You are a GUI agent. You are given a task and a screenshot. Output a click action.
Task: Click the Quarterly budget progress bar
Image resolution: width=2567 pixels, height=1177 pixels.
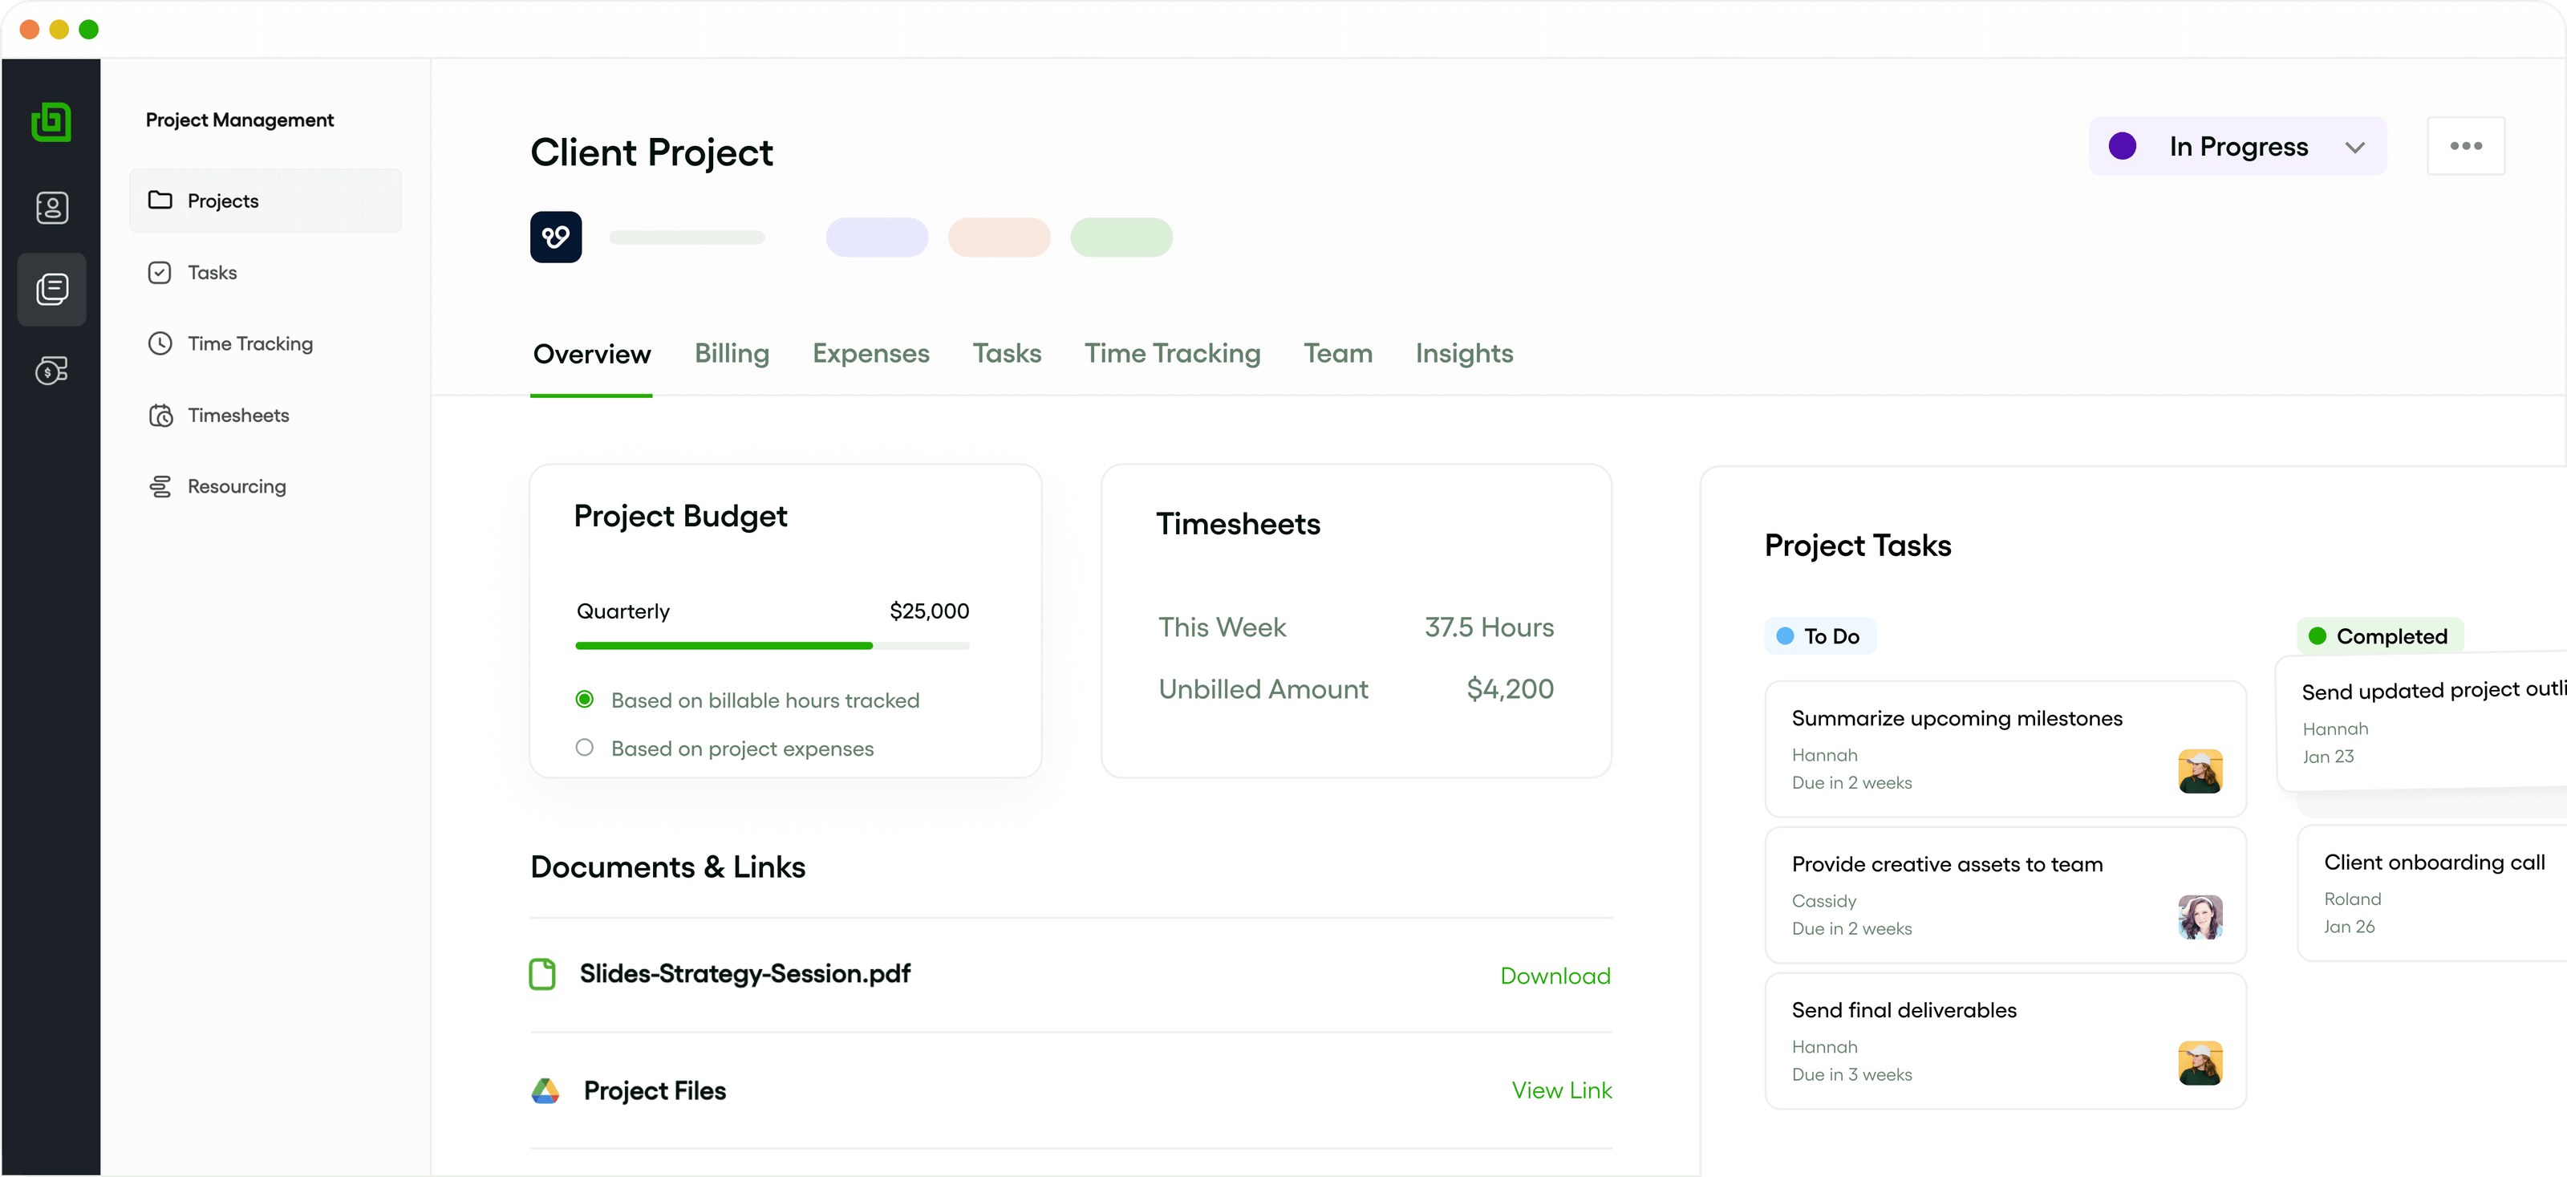click(x=773, y=645)
